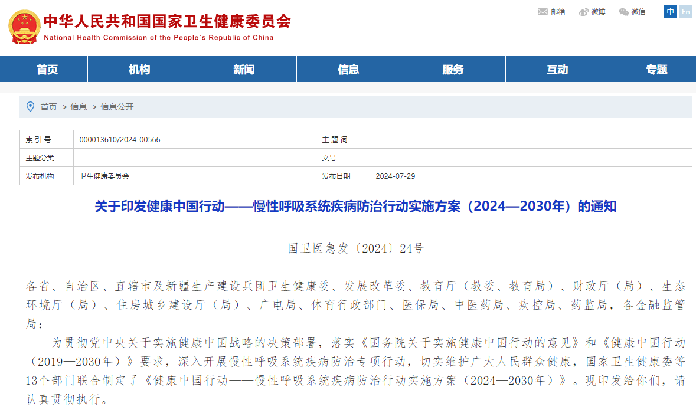
Task: Open the 专题 navigation menu
Action: pos(656,70)
